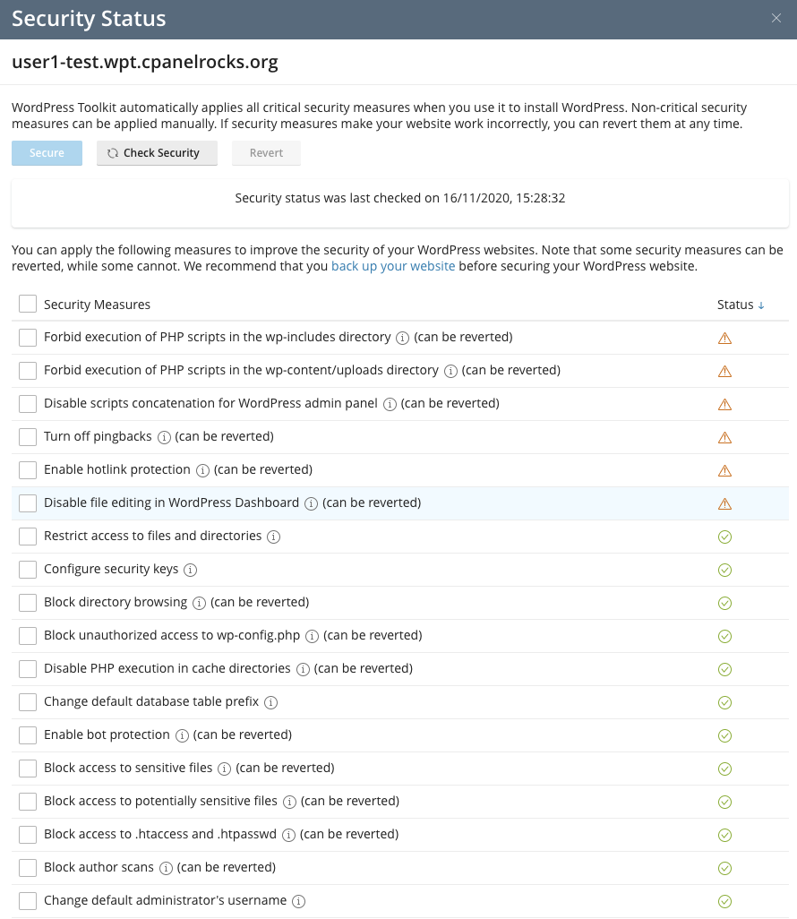This screenshot has width=797, height=919.
Task: Close the Security Status dialog
Action: tap(776, 18)
